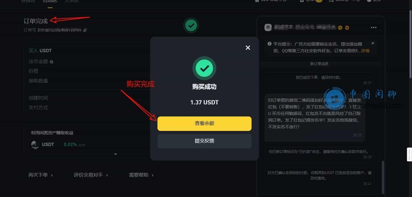Open 详情 link in platform notice
The height and width of the screenshot is (197, 412).
(x=365, y=51)
